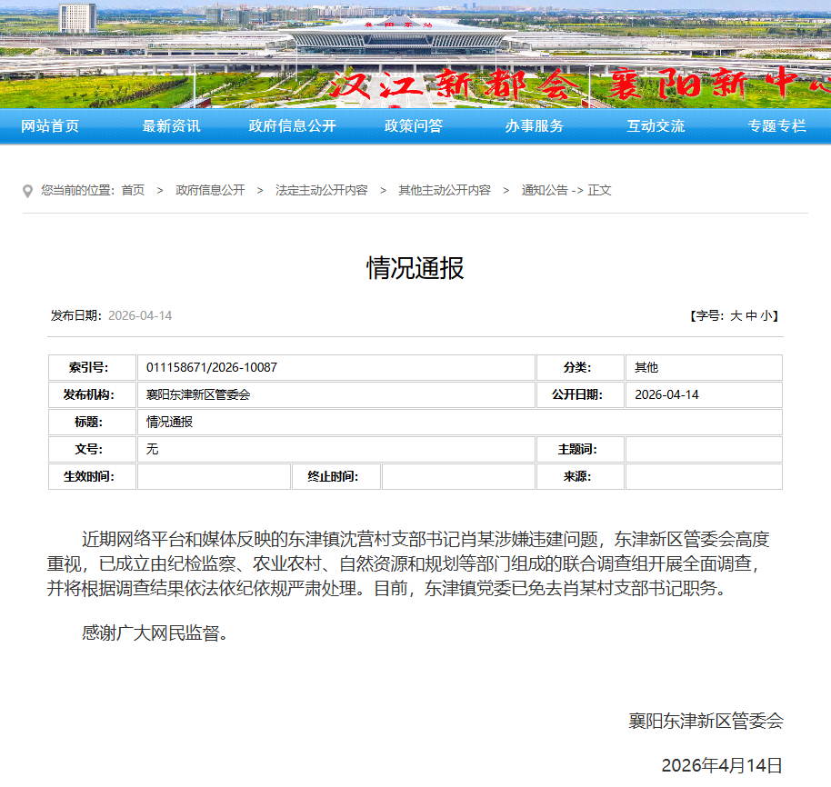This screenshot has width=831, height=787.
Task: Open the 网站首页 nav item
Action: (x=50, y=126)
